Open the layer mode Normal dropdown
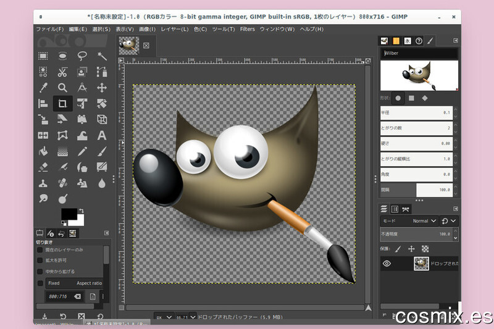This screenshot has width=494, height=329. coord(409,221)
